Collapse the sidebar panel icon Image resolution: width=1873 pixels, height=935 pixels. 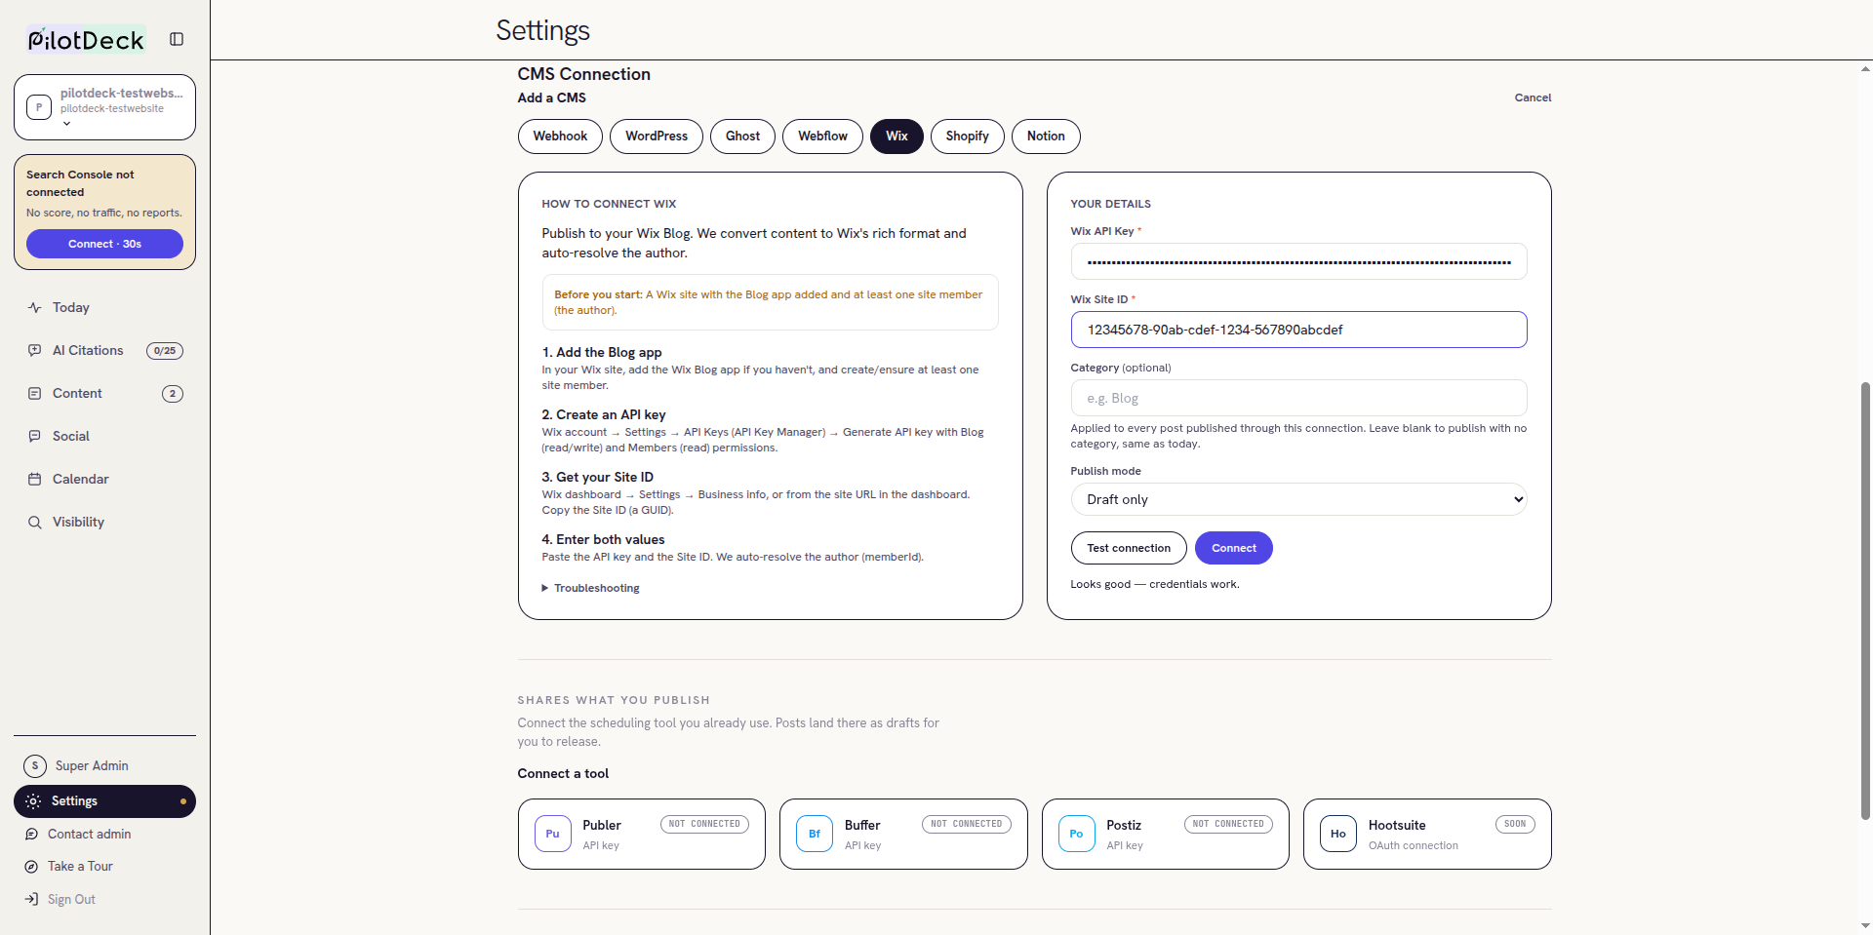point(177,39)
